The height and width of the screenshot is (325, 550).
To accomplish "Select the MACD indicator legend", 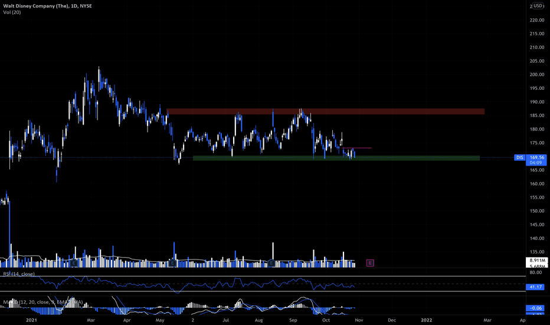I will (x=43, y=302).
